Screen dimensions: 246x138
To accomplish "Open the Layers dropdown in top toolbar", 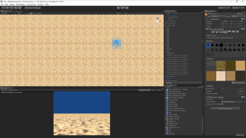I will (x=224, y=8).
